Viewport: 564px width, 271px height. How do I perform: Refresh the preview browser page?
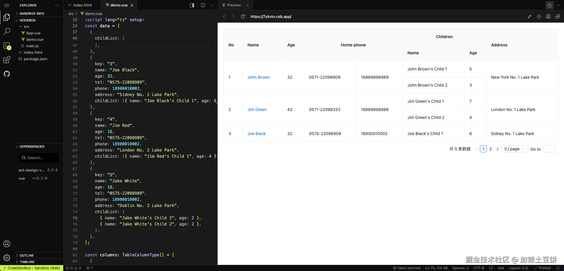(x=243, y=16)
